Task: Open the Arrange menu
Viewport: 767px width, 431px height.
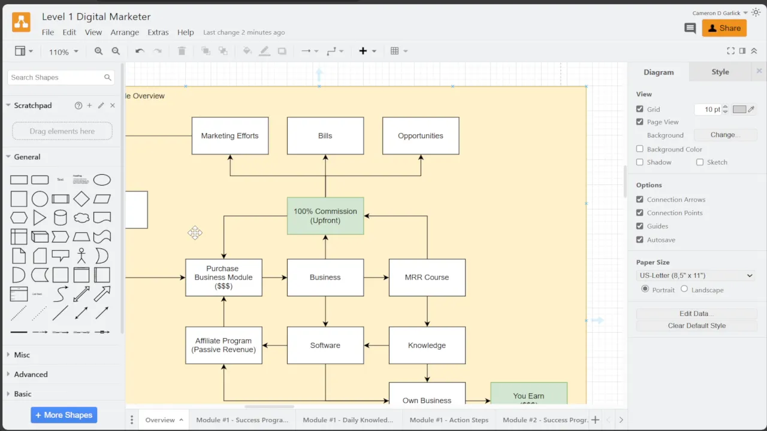Action: [x=125, y=32]
